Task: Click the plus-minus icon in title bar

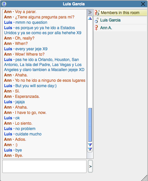Action: (x=4, y=4)
